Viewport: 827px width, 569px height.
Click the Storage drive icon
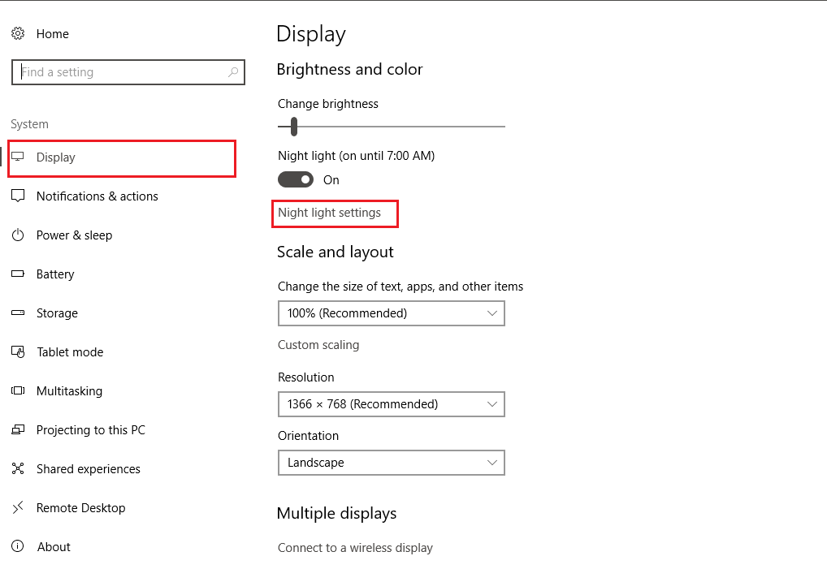pyautogui.click(x=18, y=313)
